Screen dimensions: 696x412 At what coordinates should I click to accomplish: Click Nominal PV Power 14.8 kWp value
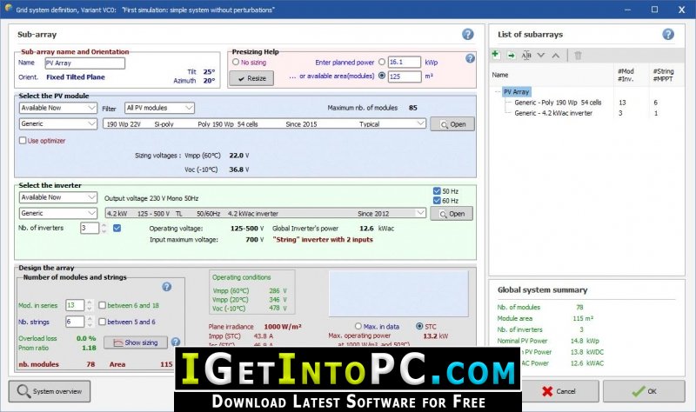585,341
